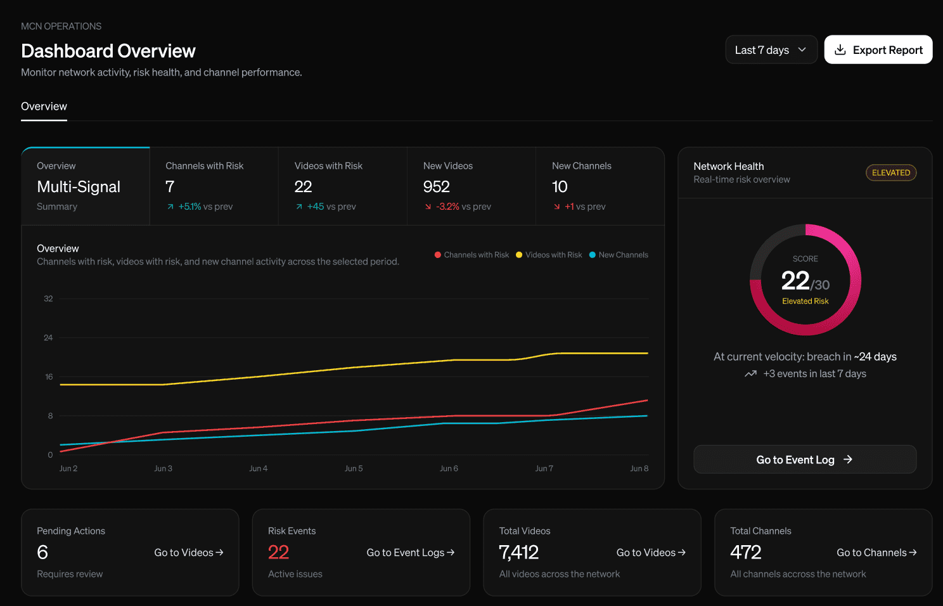
Task: Select the Channels with Risk metric card
Action: pyautogui.click(x=214, y=186)
